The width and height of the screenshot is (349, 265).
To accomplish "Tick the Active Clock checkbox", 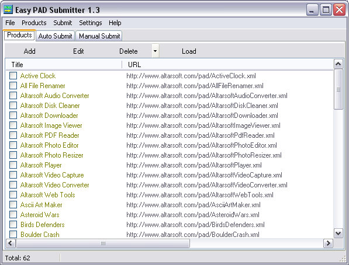I will point(13,75).
